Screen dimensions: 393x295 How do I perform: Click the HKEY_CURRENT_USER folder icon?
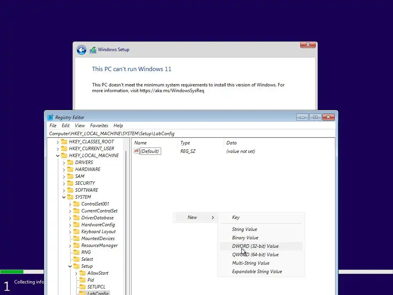coord(64,149)
